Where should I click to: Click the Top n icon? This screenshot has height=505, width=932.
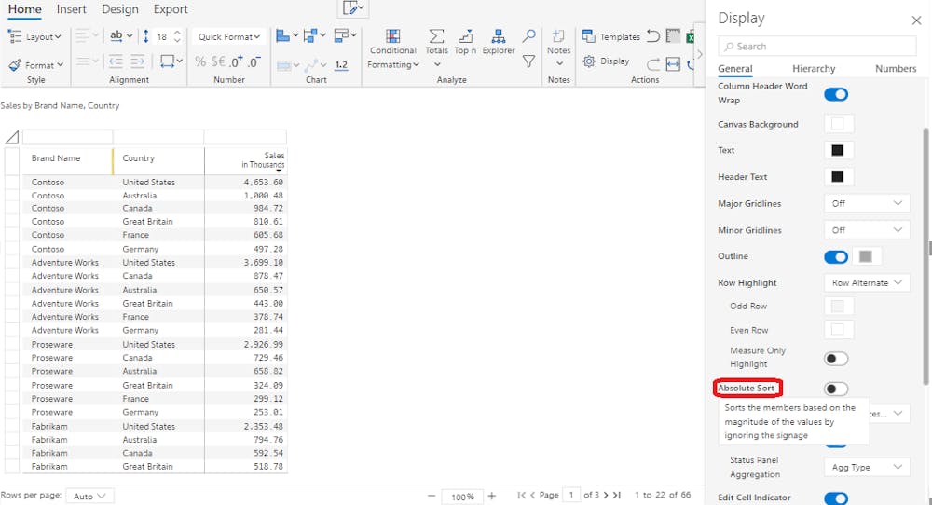pos(465,42)
